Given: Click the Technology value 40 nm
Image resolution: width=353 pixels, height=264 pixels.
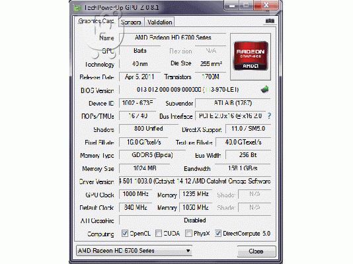Looking at the screenshot, I should point(139,64).
